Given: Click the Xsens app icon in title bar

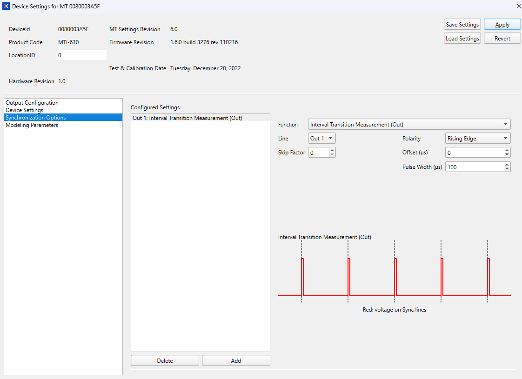Looking at the screenshot, I should [6, 7].
